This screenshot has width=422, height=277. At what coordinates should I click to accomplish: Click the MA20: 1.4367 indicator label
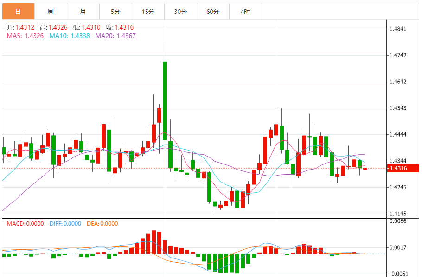[x=115, y=36]
